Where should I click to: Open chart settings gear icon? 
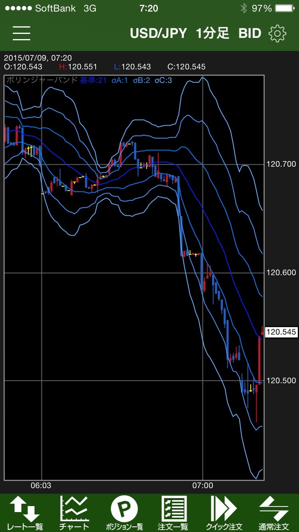click(277, 33)
